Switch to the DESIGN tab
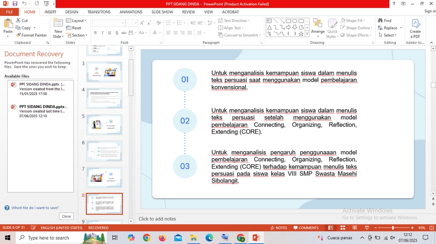The height and width of the screenshot is (244, 436). pyautogui.click(x=72, y=12)
